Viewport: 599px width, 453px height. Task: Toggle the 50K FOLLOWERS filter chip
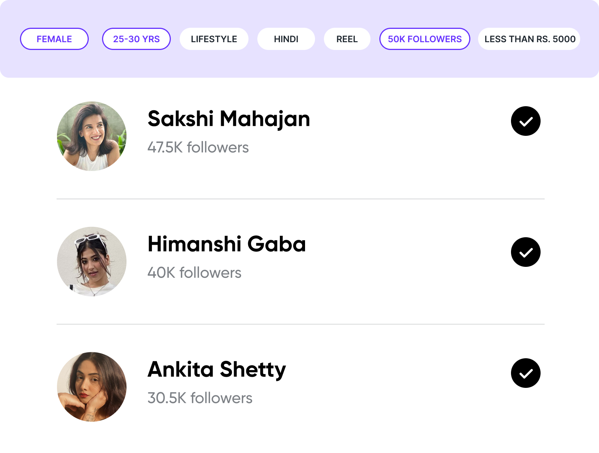coord(424,39)
